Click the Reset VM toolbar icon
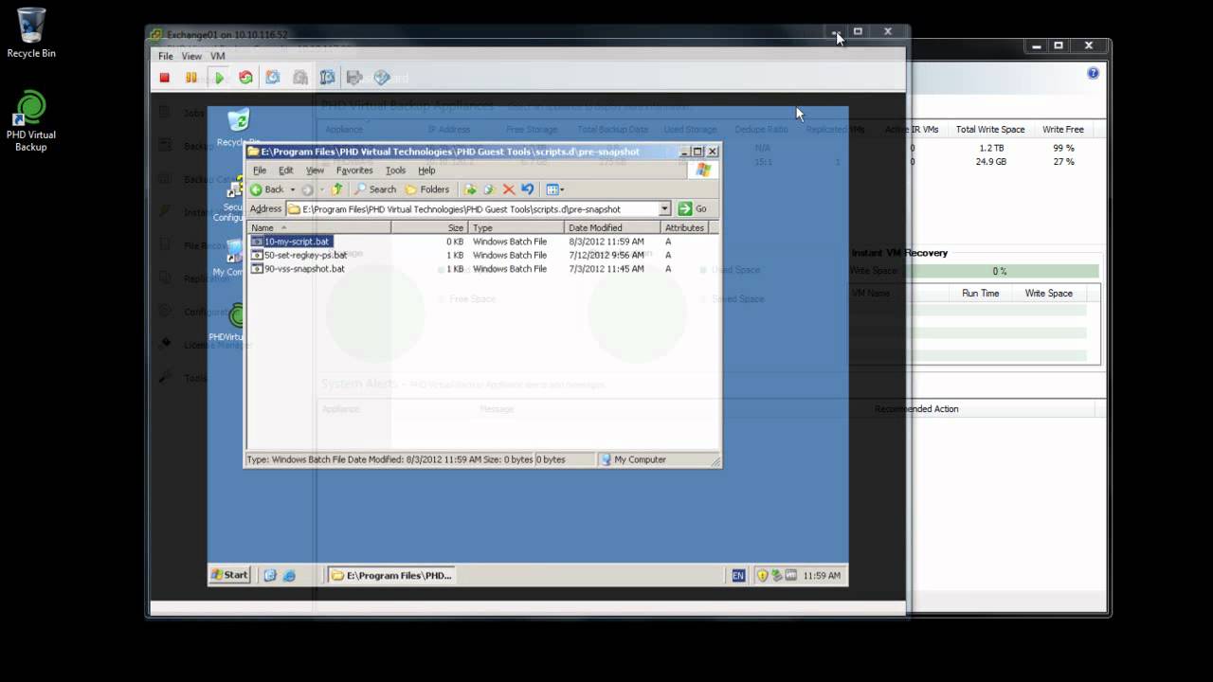The width and height of the screenshot is (1213, 682). point(245,78)
